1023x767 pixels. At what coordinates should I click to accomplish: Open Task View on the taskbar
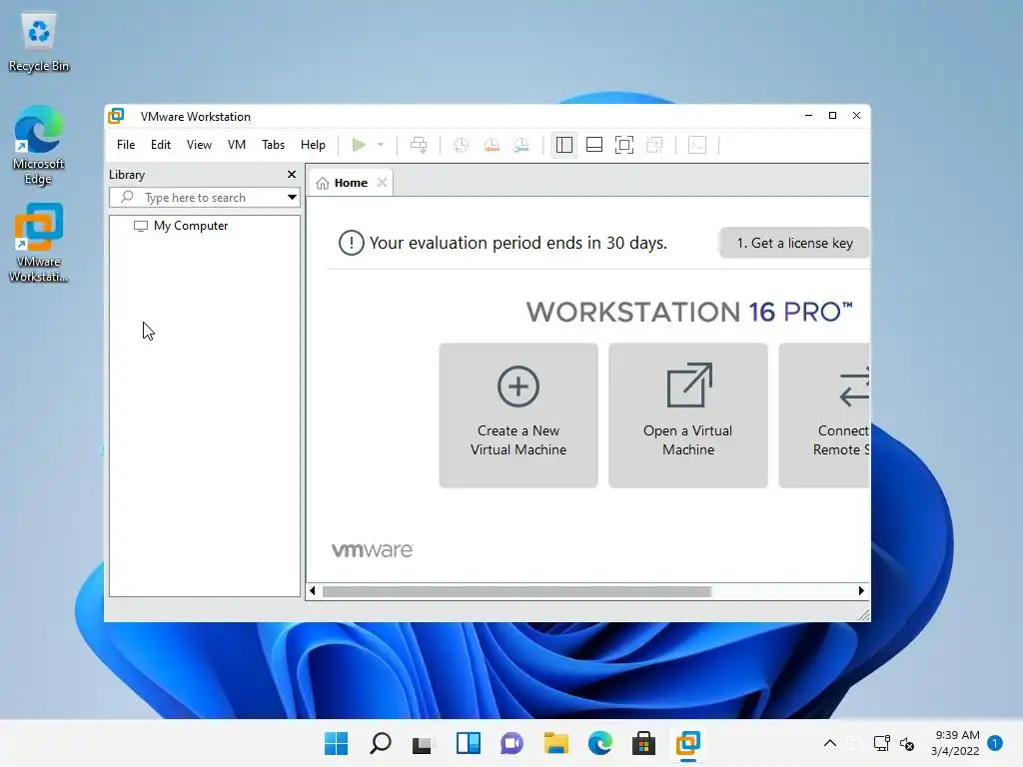[x=423, y=743]
